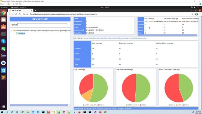
Task: Open the Terminal from the Ubuntu dock
Action: 3,34
